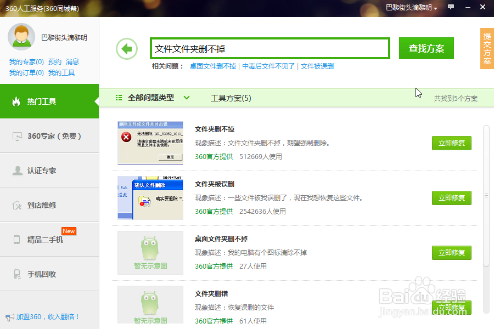Open the 我的专家(0) link

[x=26, y=62]
